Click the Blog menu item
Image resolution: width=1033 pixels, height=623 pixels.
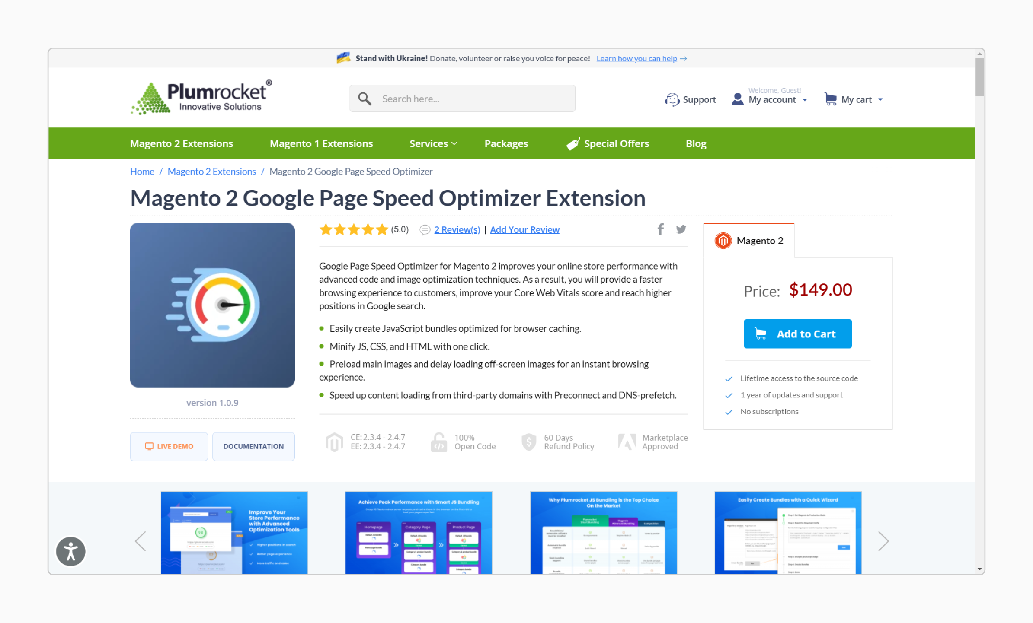point(695,143)
